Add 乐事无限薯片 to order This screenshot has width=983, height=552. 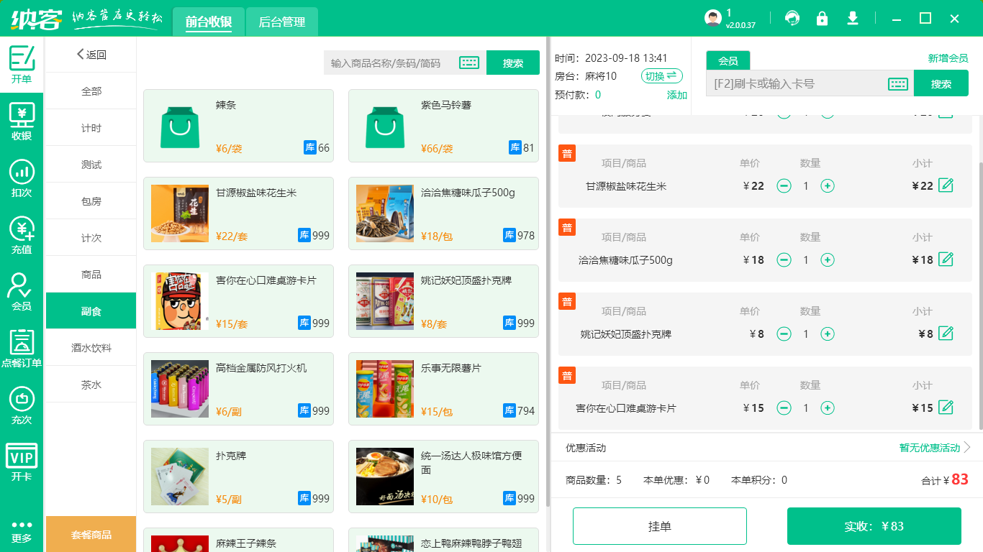[x=443, y=389]
